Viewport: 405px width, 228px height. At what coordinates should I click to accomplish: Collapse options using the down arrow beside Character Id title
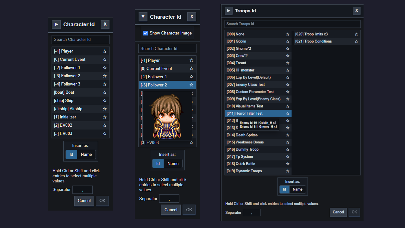click(143, 16)
